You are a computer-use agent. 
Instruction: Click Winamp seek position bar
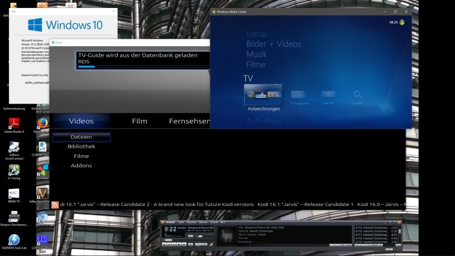(x=188, y=240)
